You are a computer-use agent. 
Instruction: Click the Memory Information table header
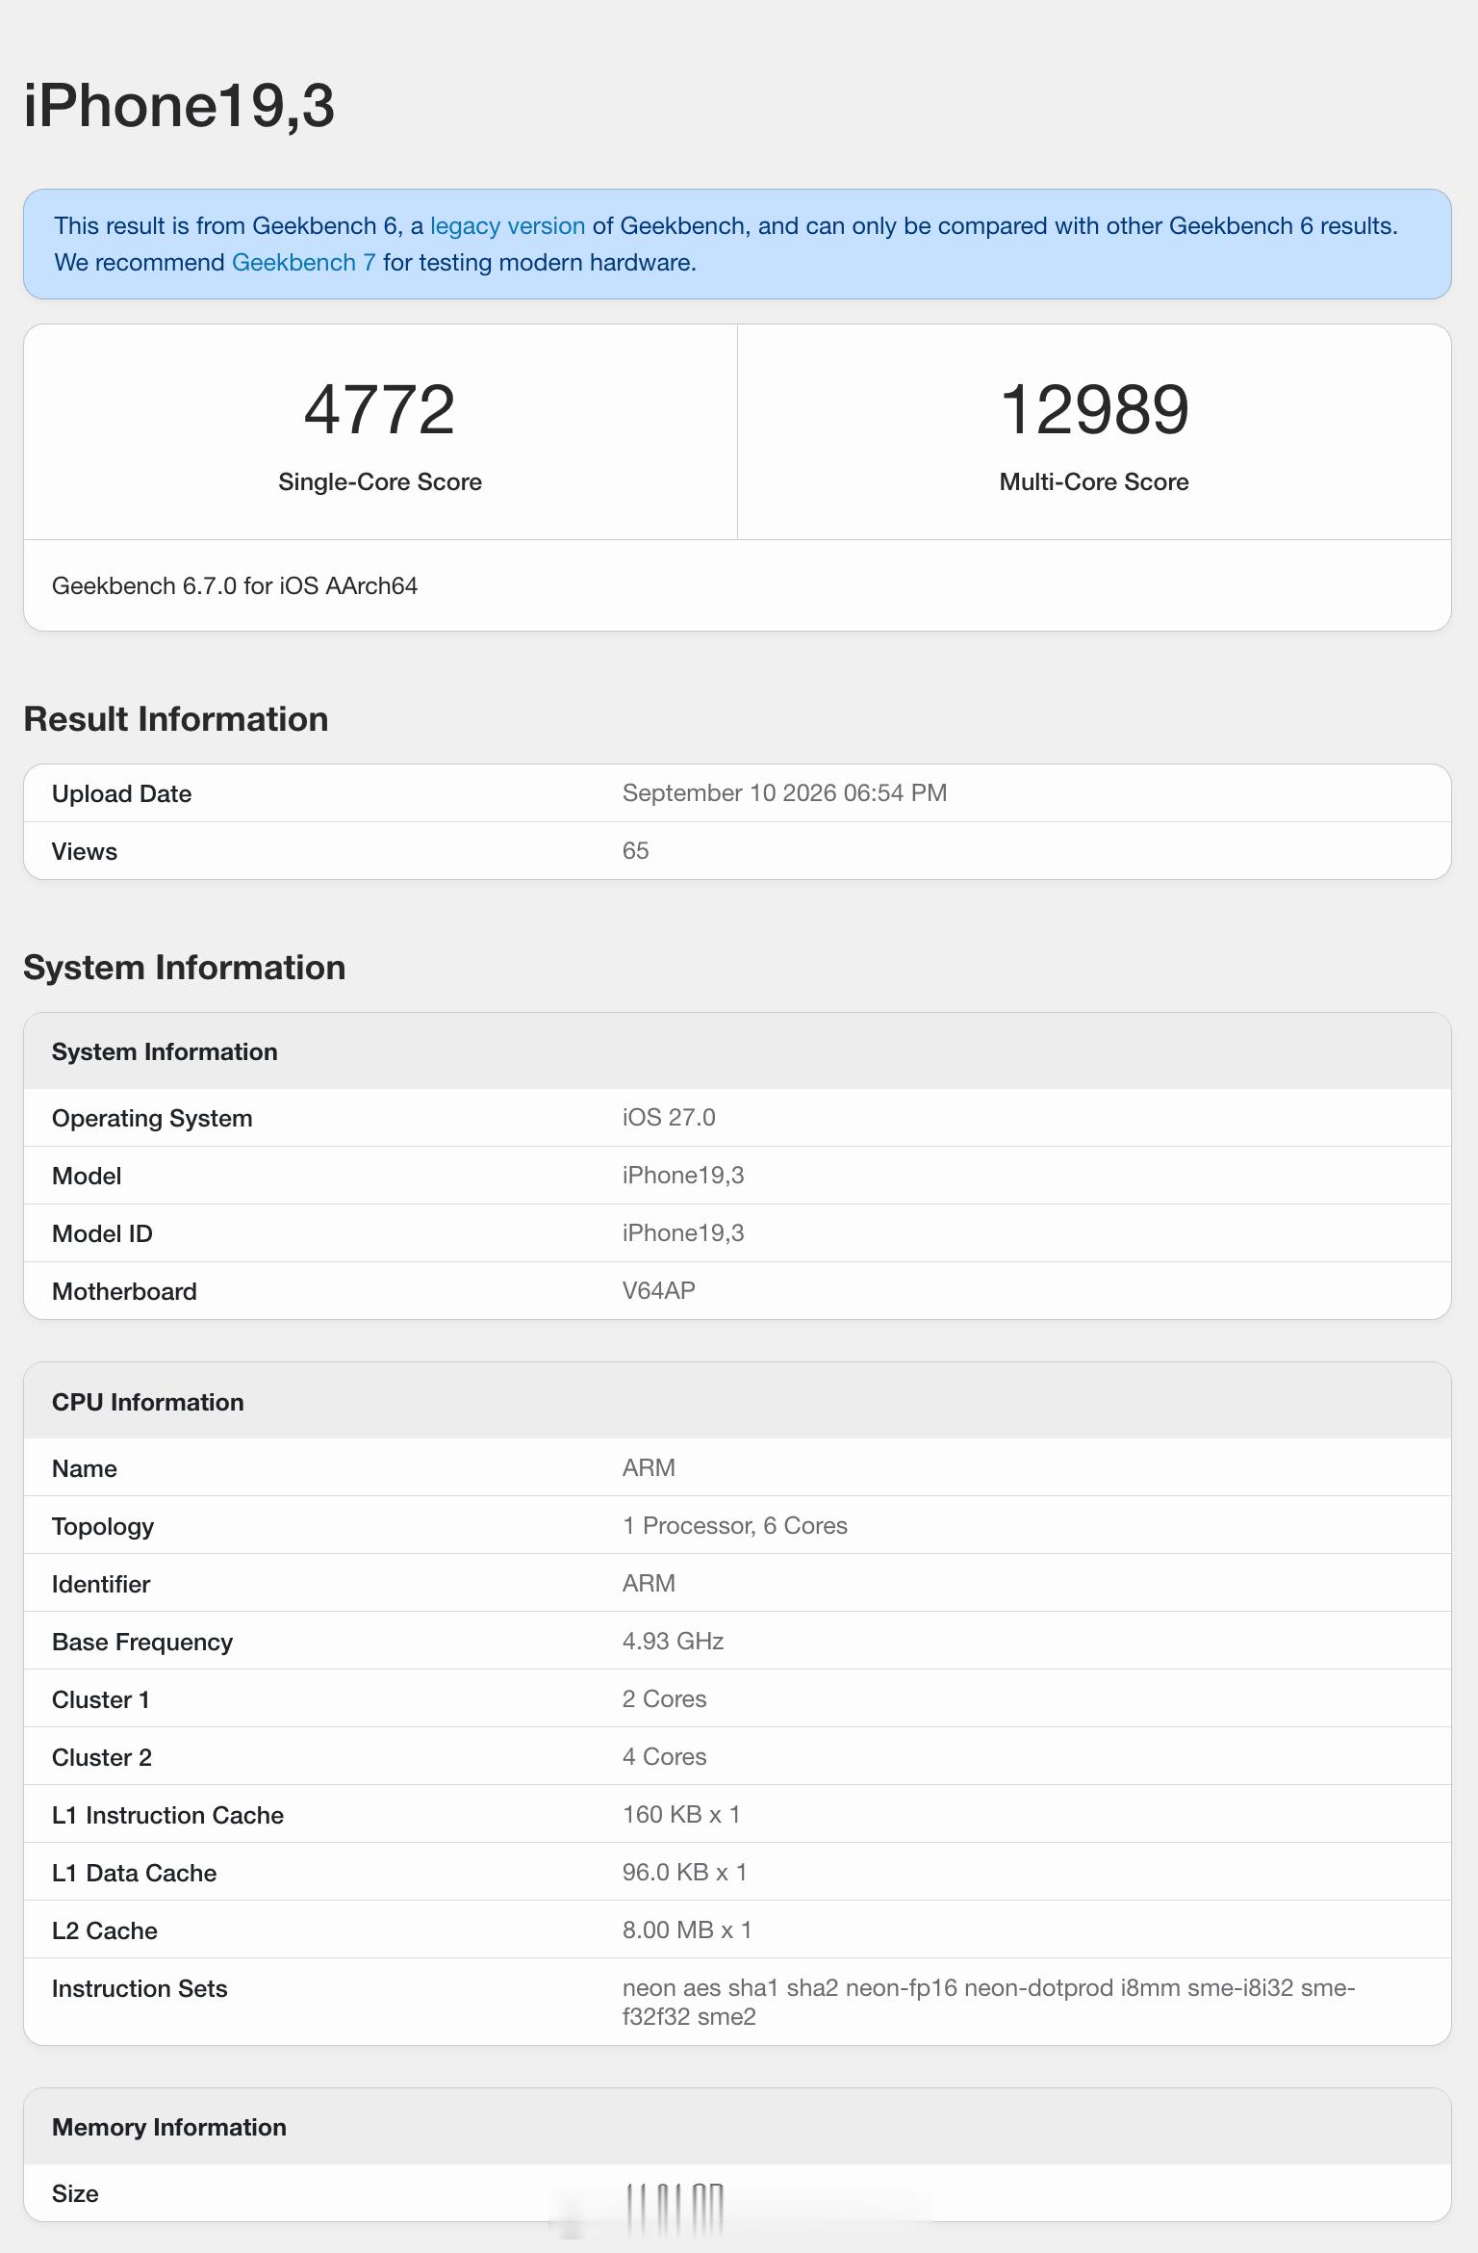click(737, 2127)
